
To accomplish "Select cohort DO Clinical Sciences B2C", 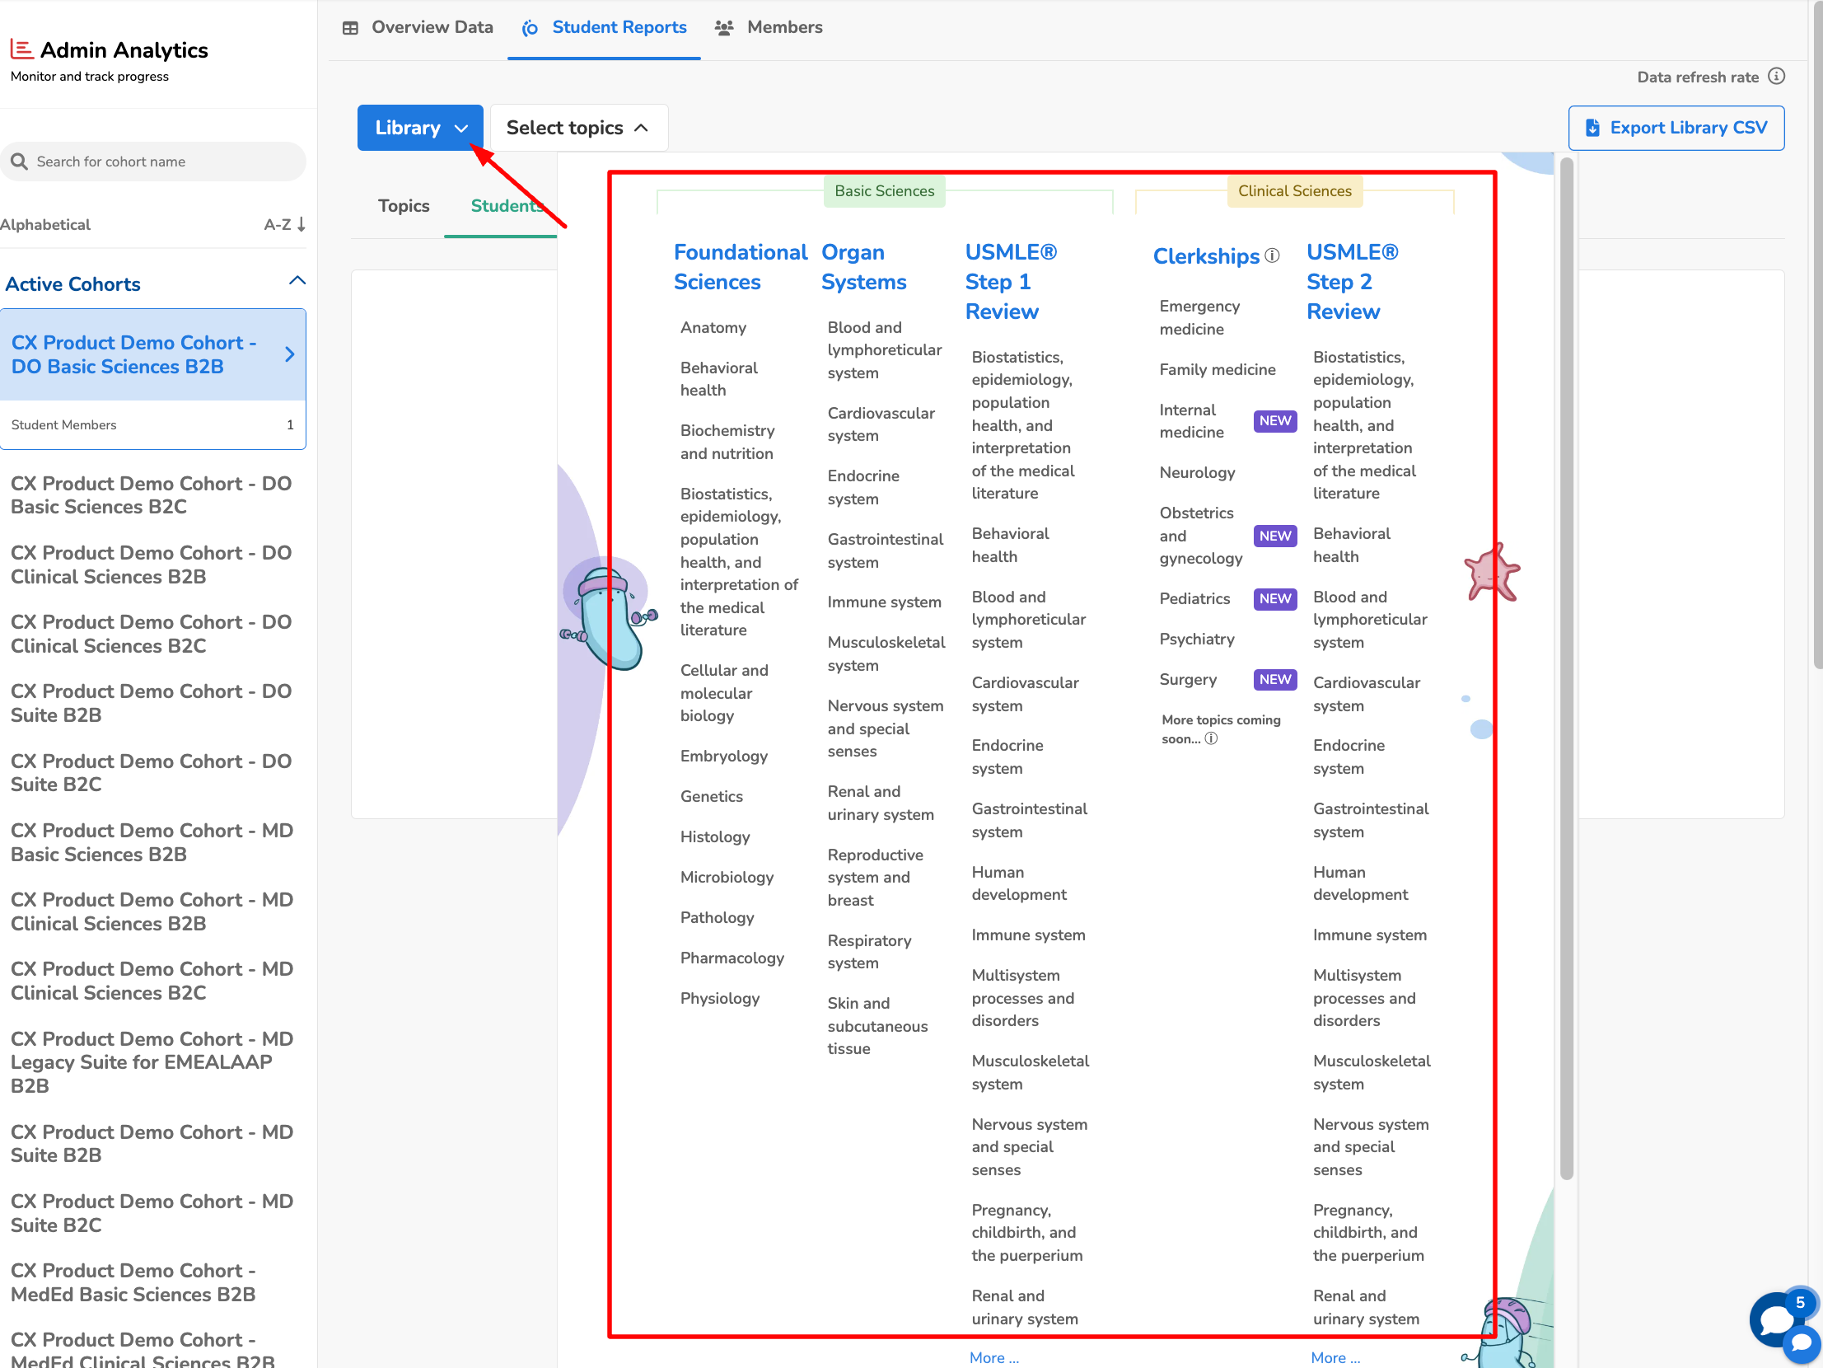I will point(152,634).
